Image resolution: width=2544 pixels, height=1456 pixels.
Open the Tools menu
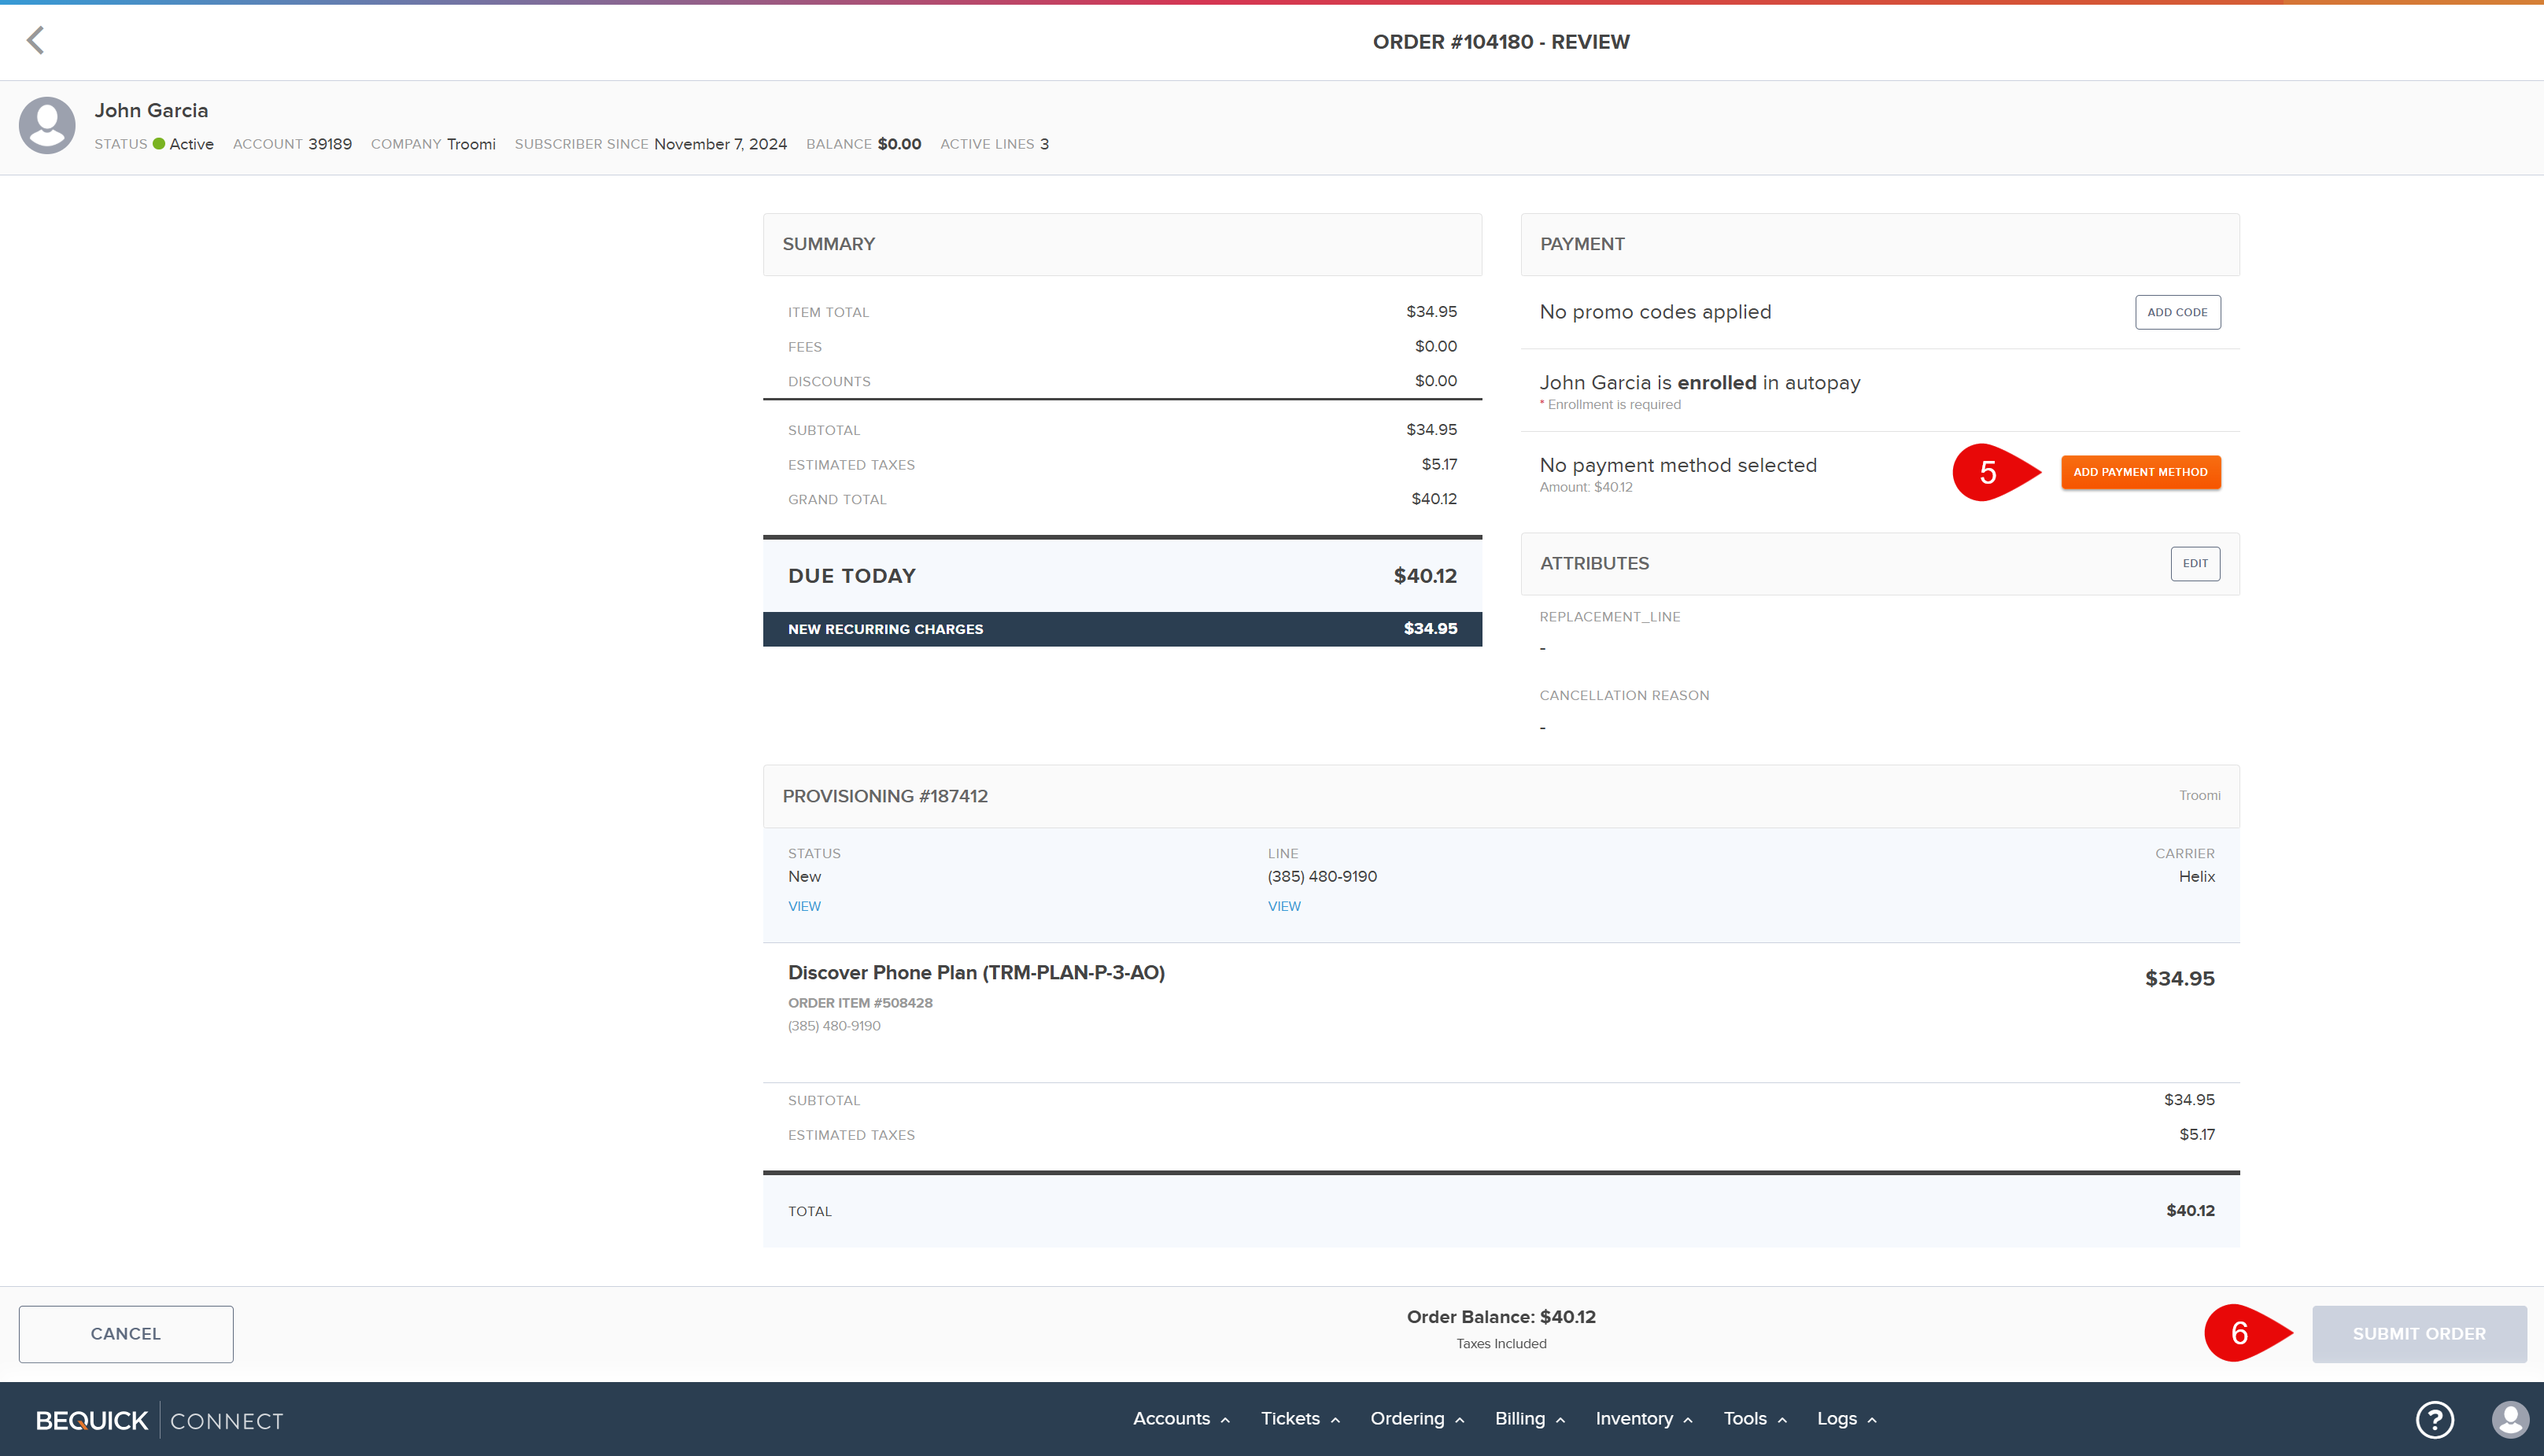1754,1419
